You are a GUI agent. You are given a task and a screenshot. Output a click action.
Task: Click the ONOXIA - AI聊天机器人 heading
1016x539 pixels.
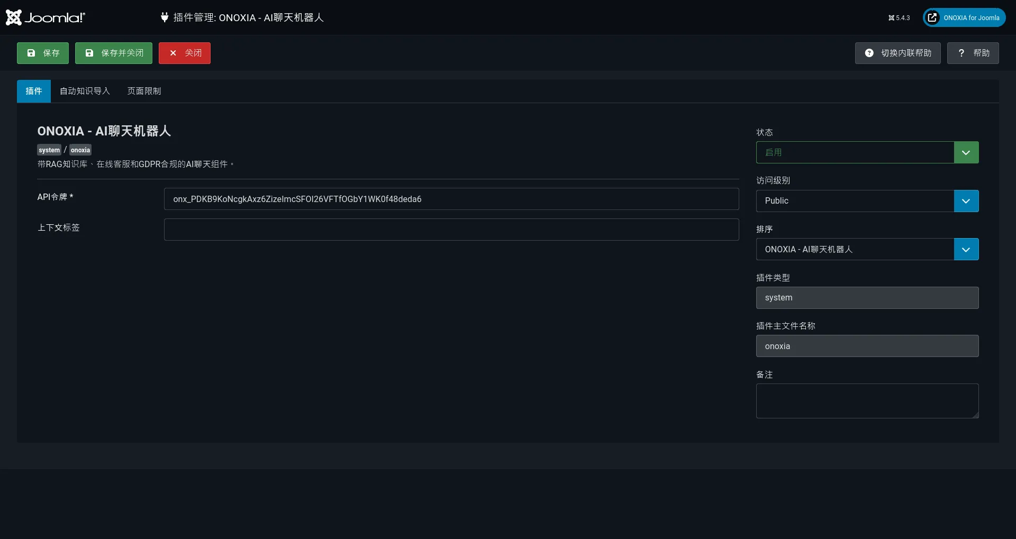104,131
